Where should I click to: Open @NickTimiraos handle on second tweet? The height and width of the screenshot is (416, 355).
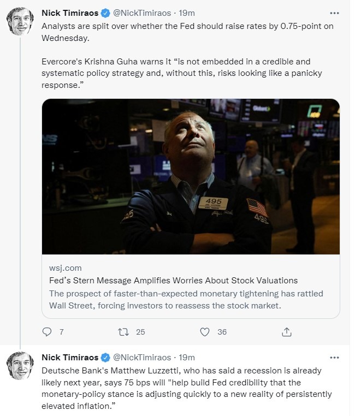click(x=142, y=358)
